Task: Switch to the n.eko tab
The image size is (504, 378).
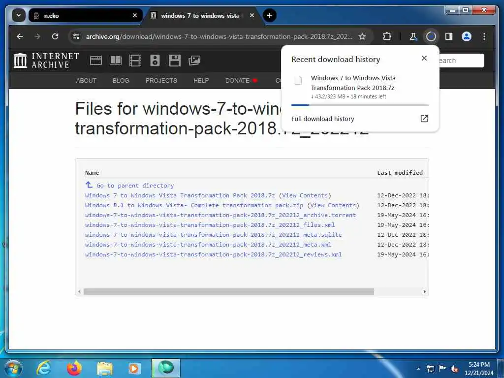Action: (86, 15)
